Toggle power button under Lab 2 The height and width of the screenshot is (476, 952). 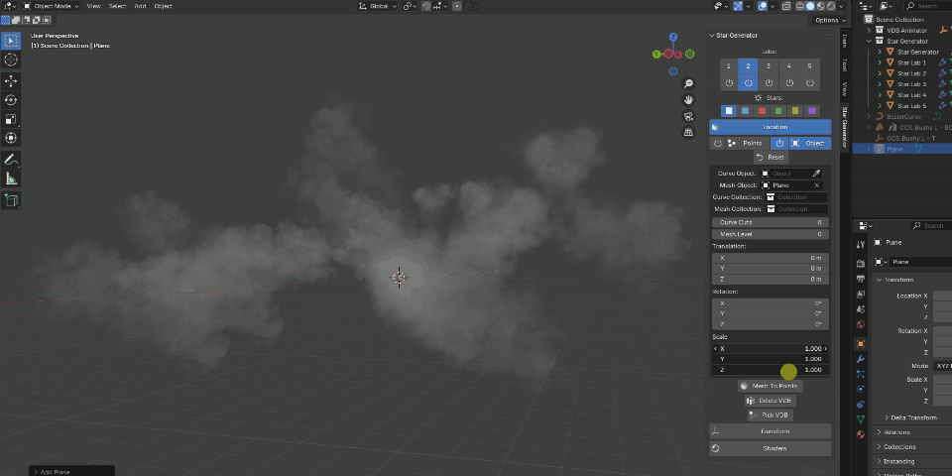click(x=748, y=82)
